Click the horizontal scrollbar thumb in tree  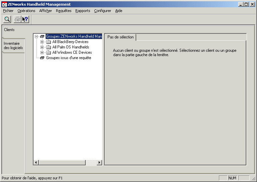click(62, 163)
